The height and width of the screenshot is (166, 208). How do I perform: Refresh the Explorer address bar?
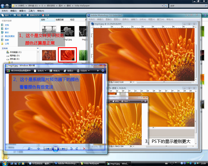166,6
